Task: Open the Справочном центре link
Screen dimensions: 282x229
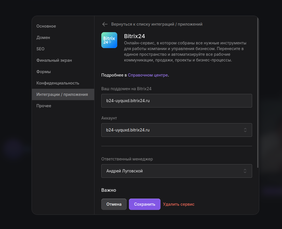Action: point(148,75)
